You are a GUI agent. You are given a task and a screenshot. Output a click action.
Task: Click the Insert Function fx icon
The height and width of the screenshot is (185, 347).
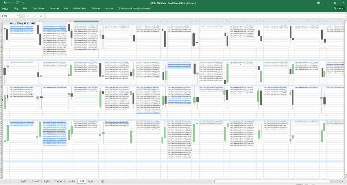[x=41, y=16]
